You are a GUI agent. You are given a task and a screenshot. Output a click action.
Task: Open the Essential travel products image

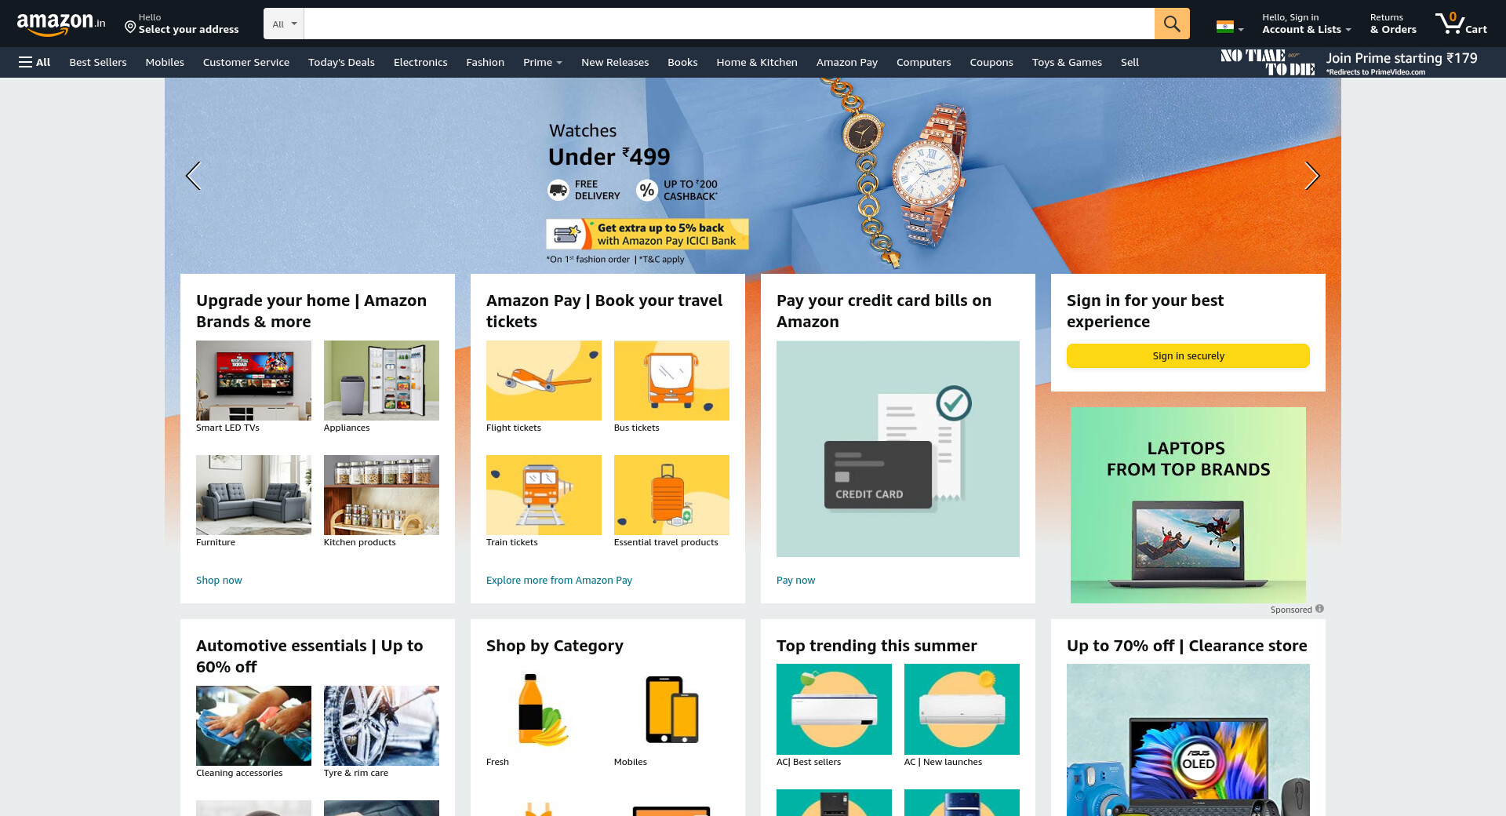[671, 495]
